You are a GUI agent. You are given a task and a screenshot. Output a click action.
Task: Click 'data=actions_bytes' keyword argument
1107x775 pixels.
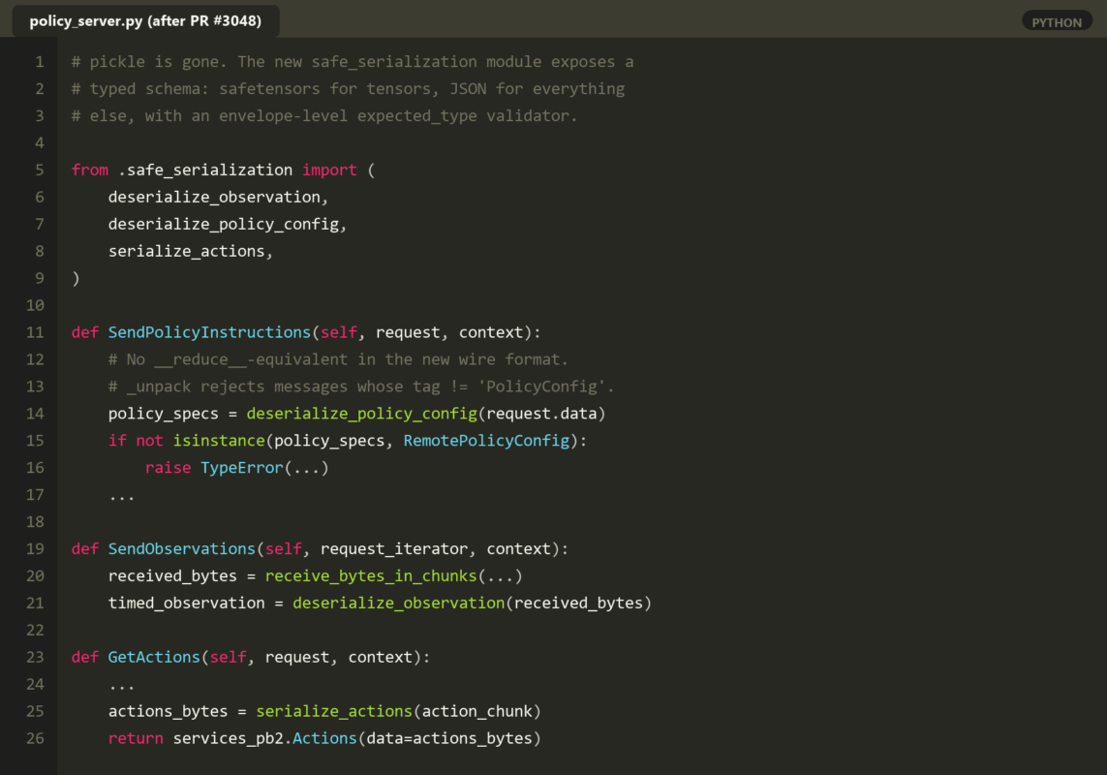[x=449, y=738]
